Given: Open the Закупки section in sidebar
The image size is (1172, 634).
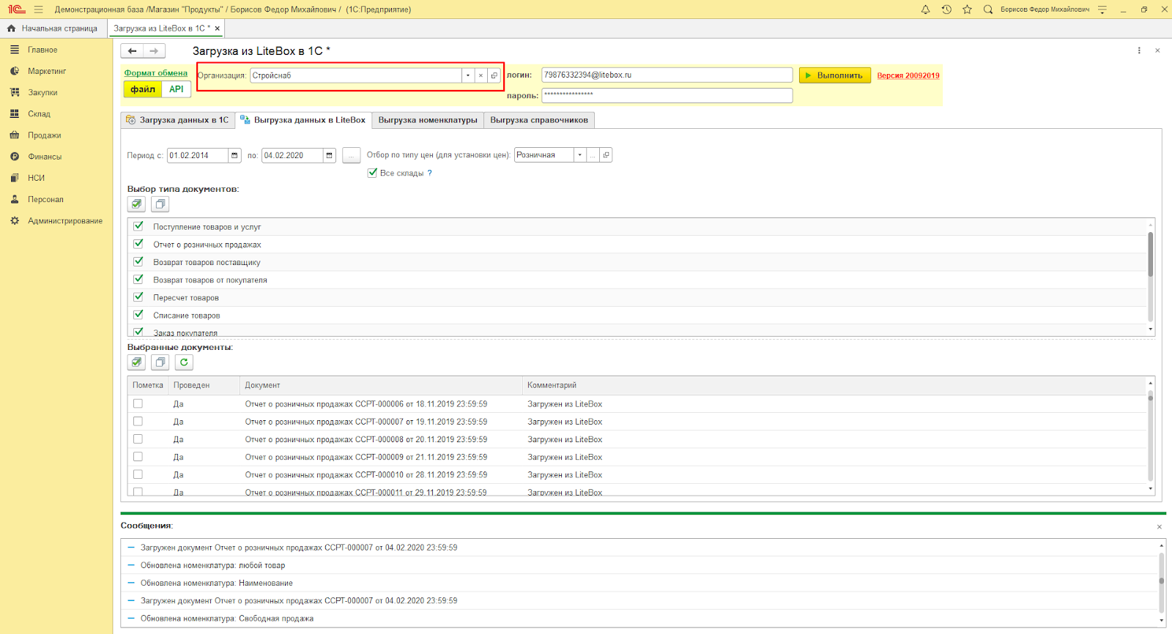Looking at the screenshot, I should (42, 92).
